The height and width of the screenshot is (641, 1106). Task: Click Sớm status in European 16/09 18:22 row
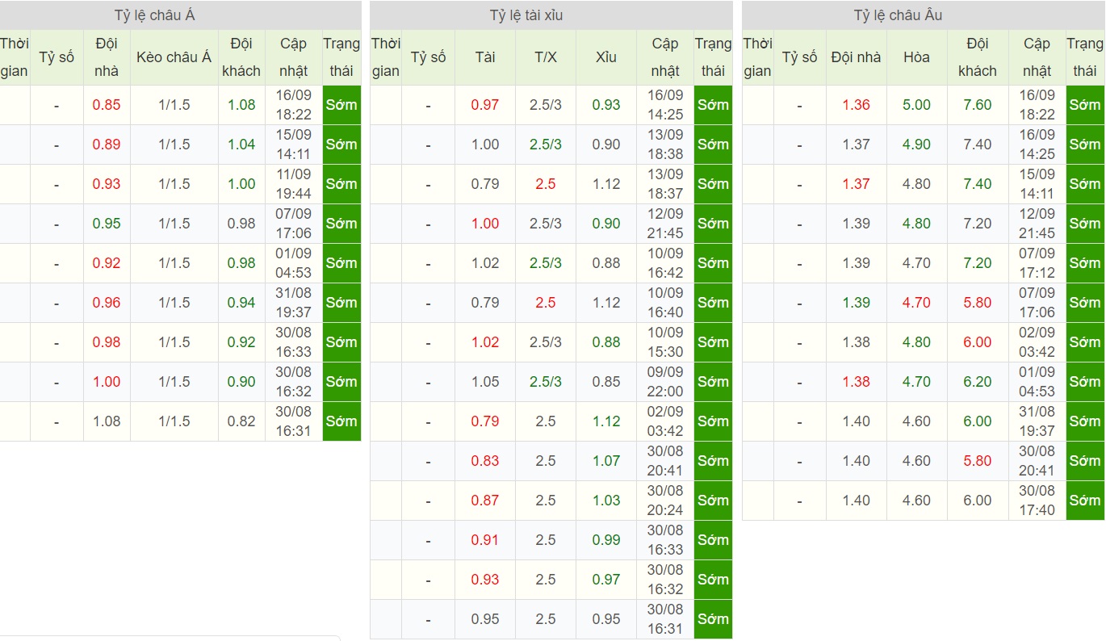[1085, 105]
